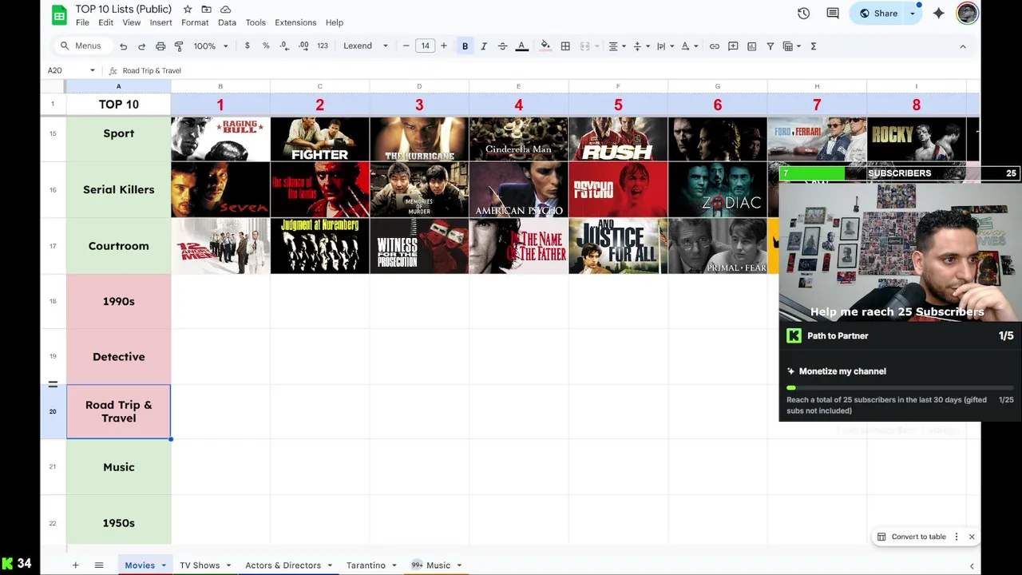This screenshot has height=575, width=1022.
Task: Select the Raging Bull poster cell
Action: pos(220,139)
